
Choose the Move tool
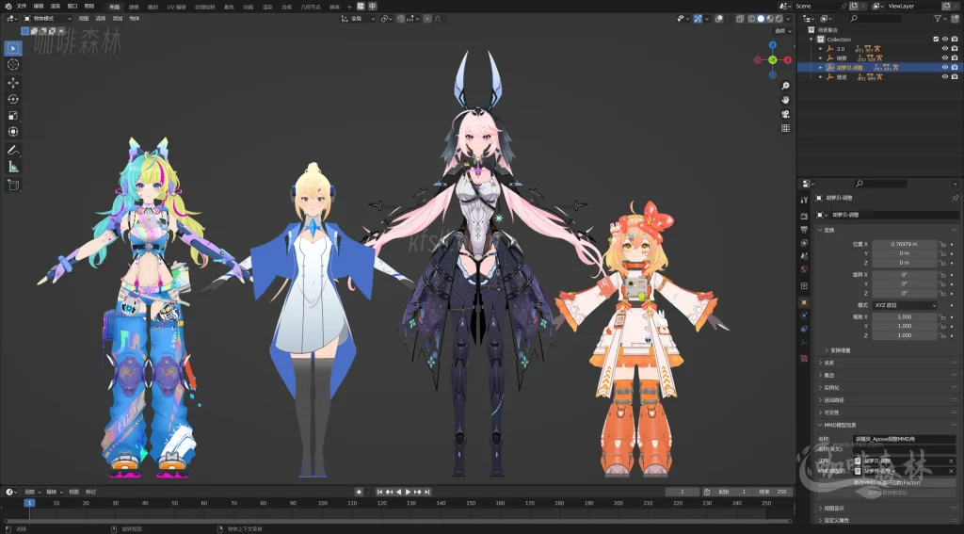[13, 83]
